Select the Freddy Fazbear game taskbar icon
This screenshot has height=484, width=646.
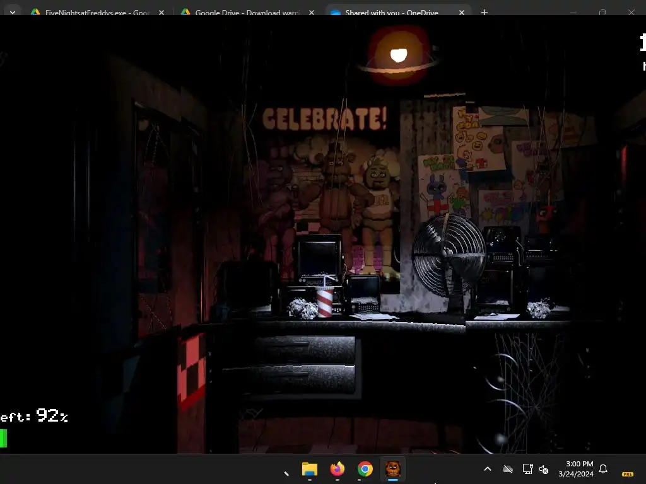click(x=392, y=469)
